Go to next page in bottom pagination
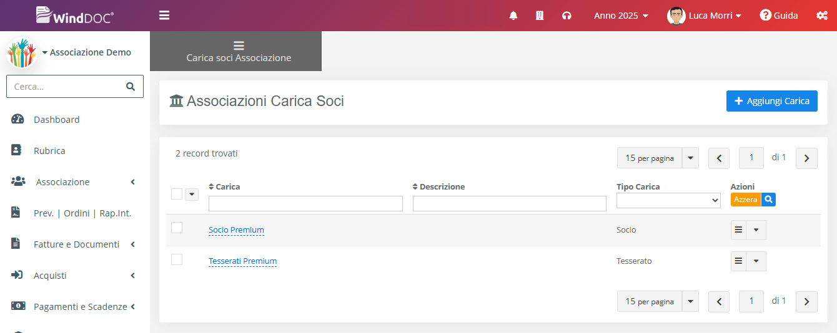Viewport: 837px width, 333px height. click(806, 302)
